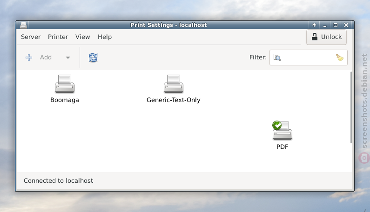Screen dimensions: 370x212
Task: Clear the filter with the broom icon
Action: pos(340,58)
